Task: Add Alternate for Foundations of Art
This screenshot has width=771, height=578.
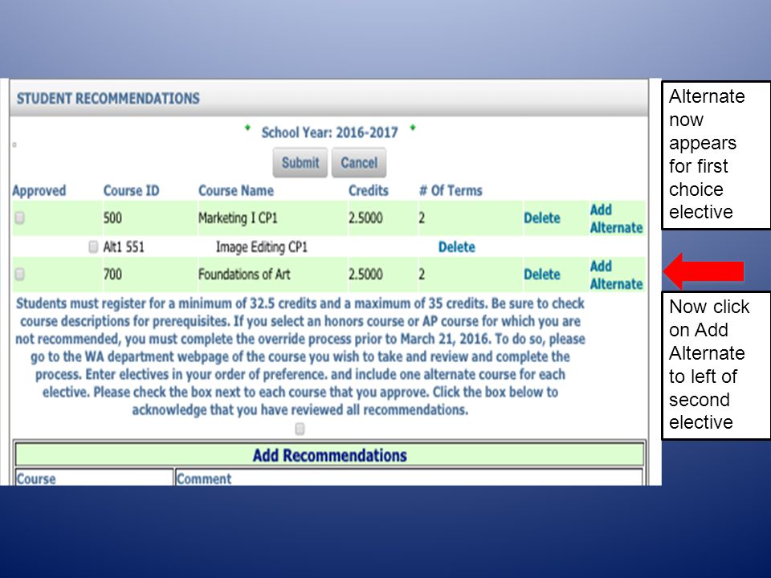Action: tap(616, 275)
